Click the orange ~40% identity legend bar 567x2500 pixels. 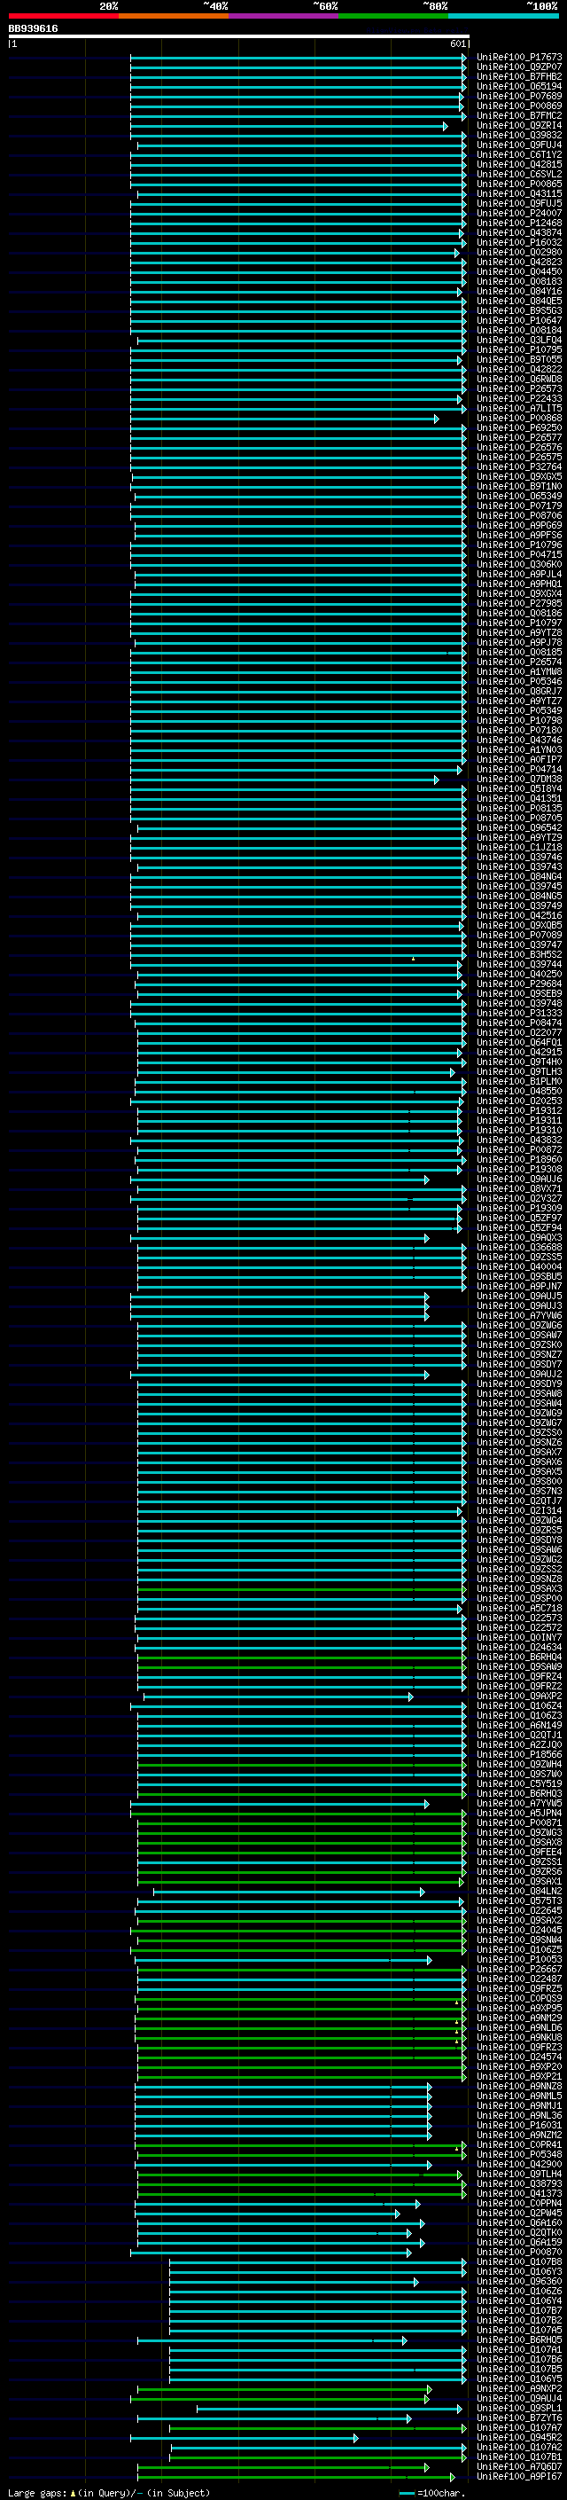pos(174,16)
